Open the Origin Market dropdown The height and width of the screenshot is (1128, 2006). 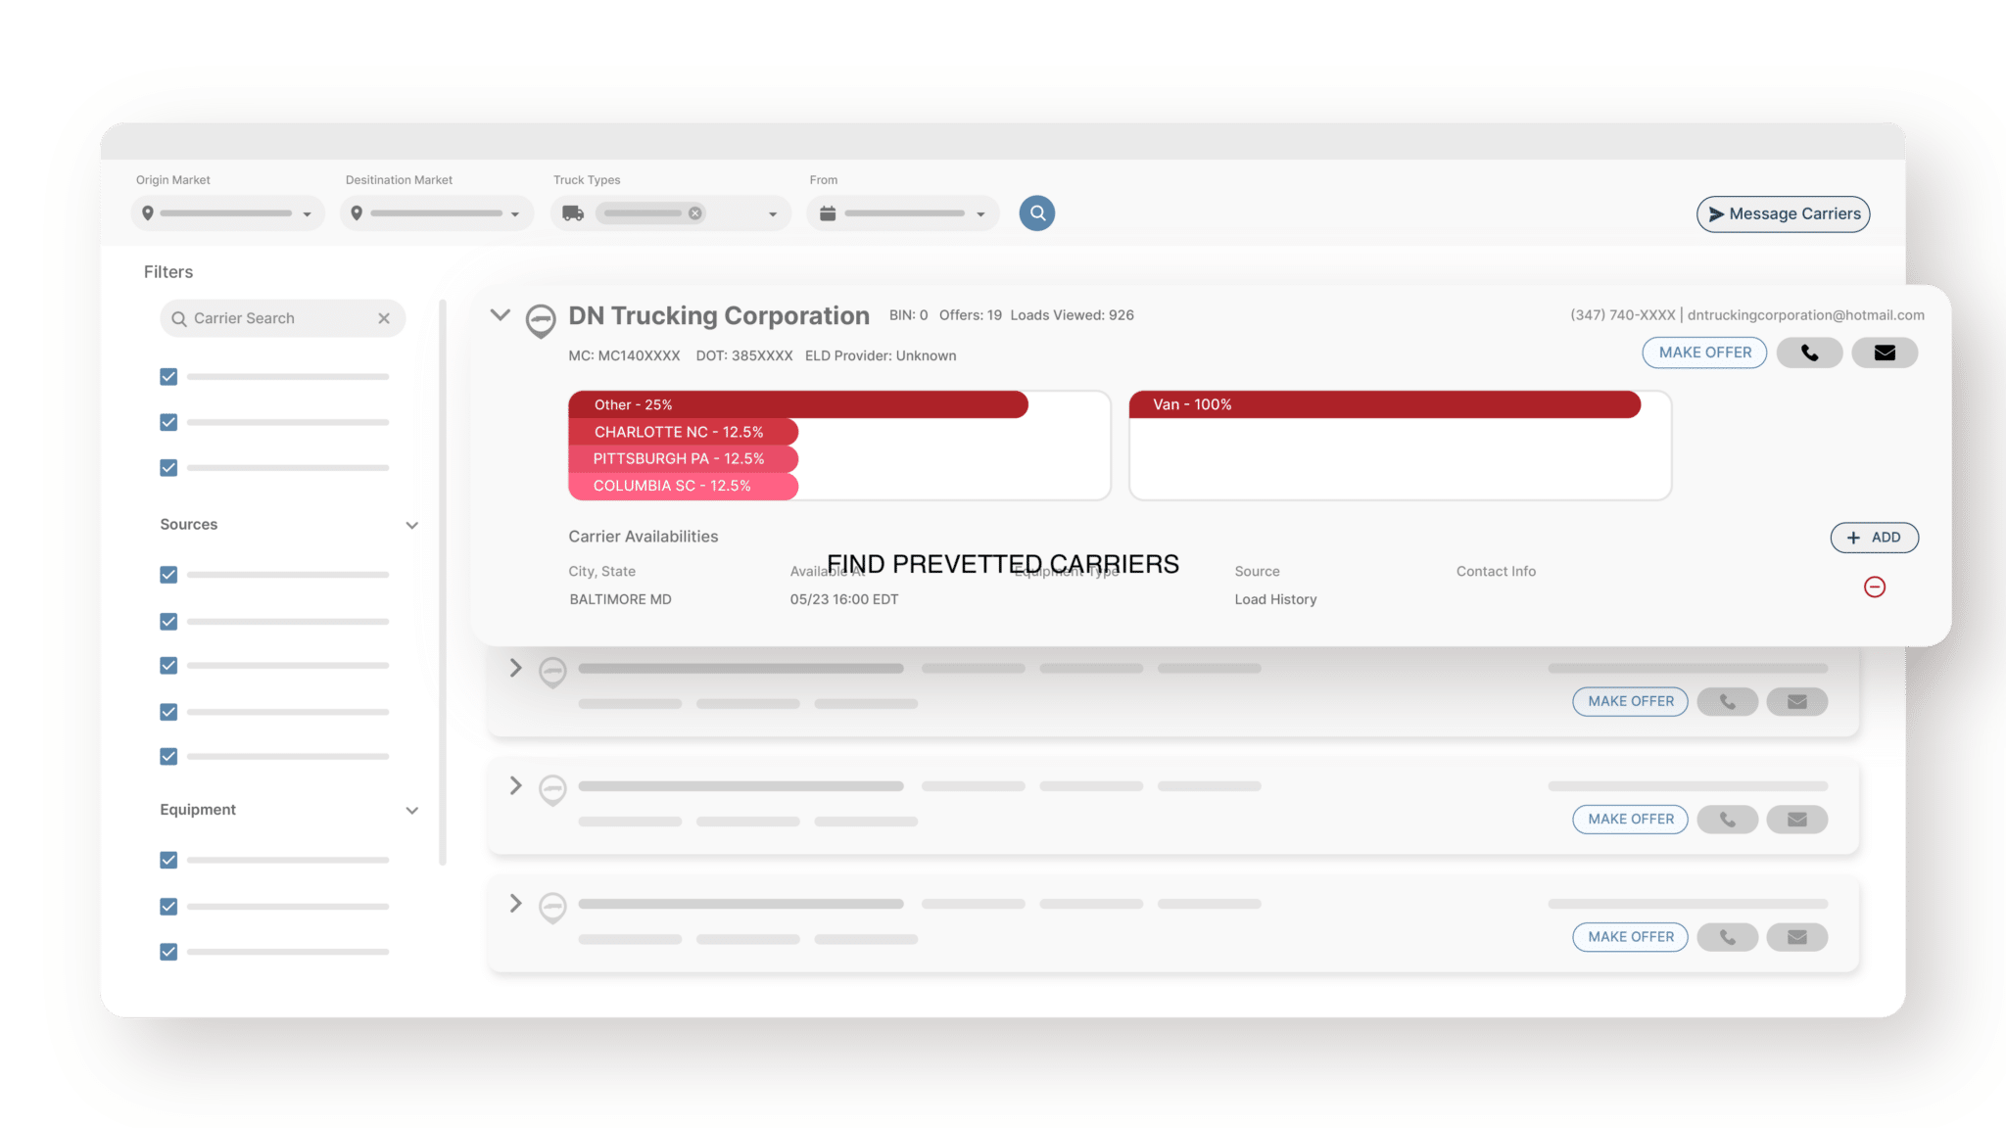[x=309, y=212]
